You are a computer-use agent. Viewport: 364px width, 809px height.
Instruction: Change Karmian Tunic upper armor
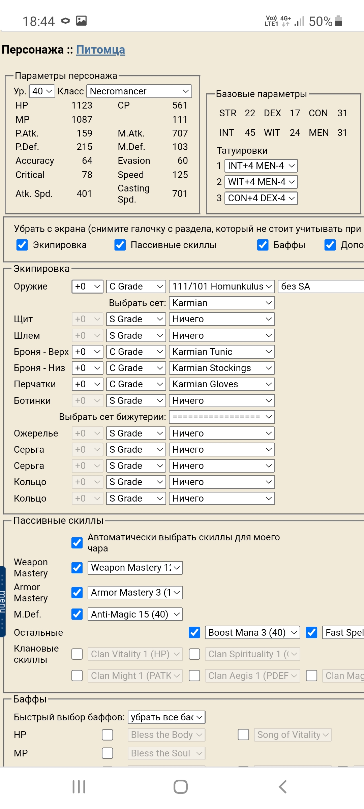[x=222, y=352]
